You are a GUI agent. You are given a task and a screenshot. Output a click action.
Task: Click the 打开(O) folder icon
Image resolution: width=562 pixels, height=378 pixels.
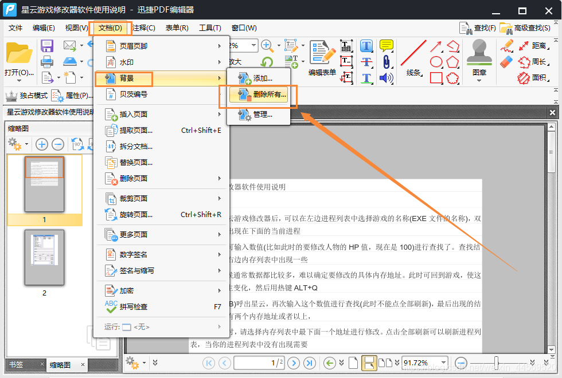19,54
